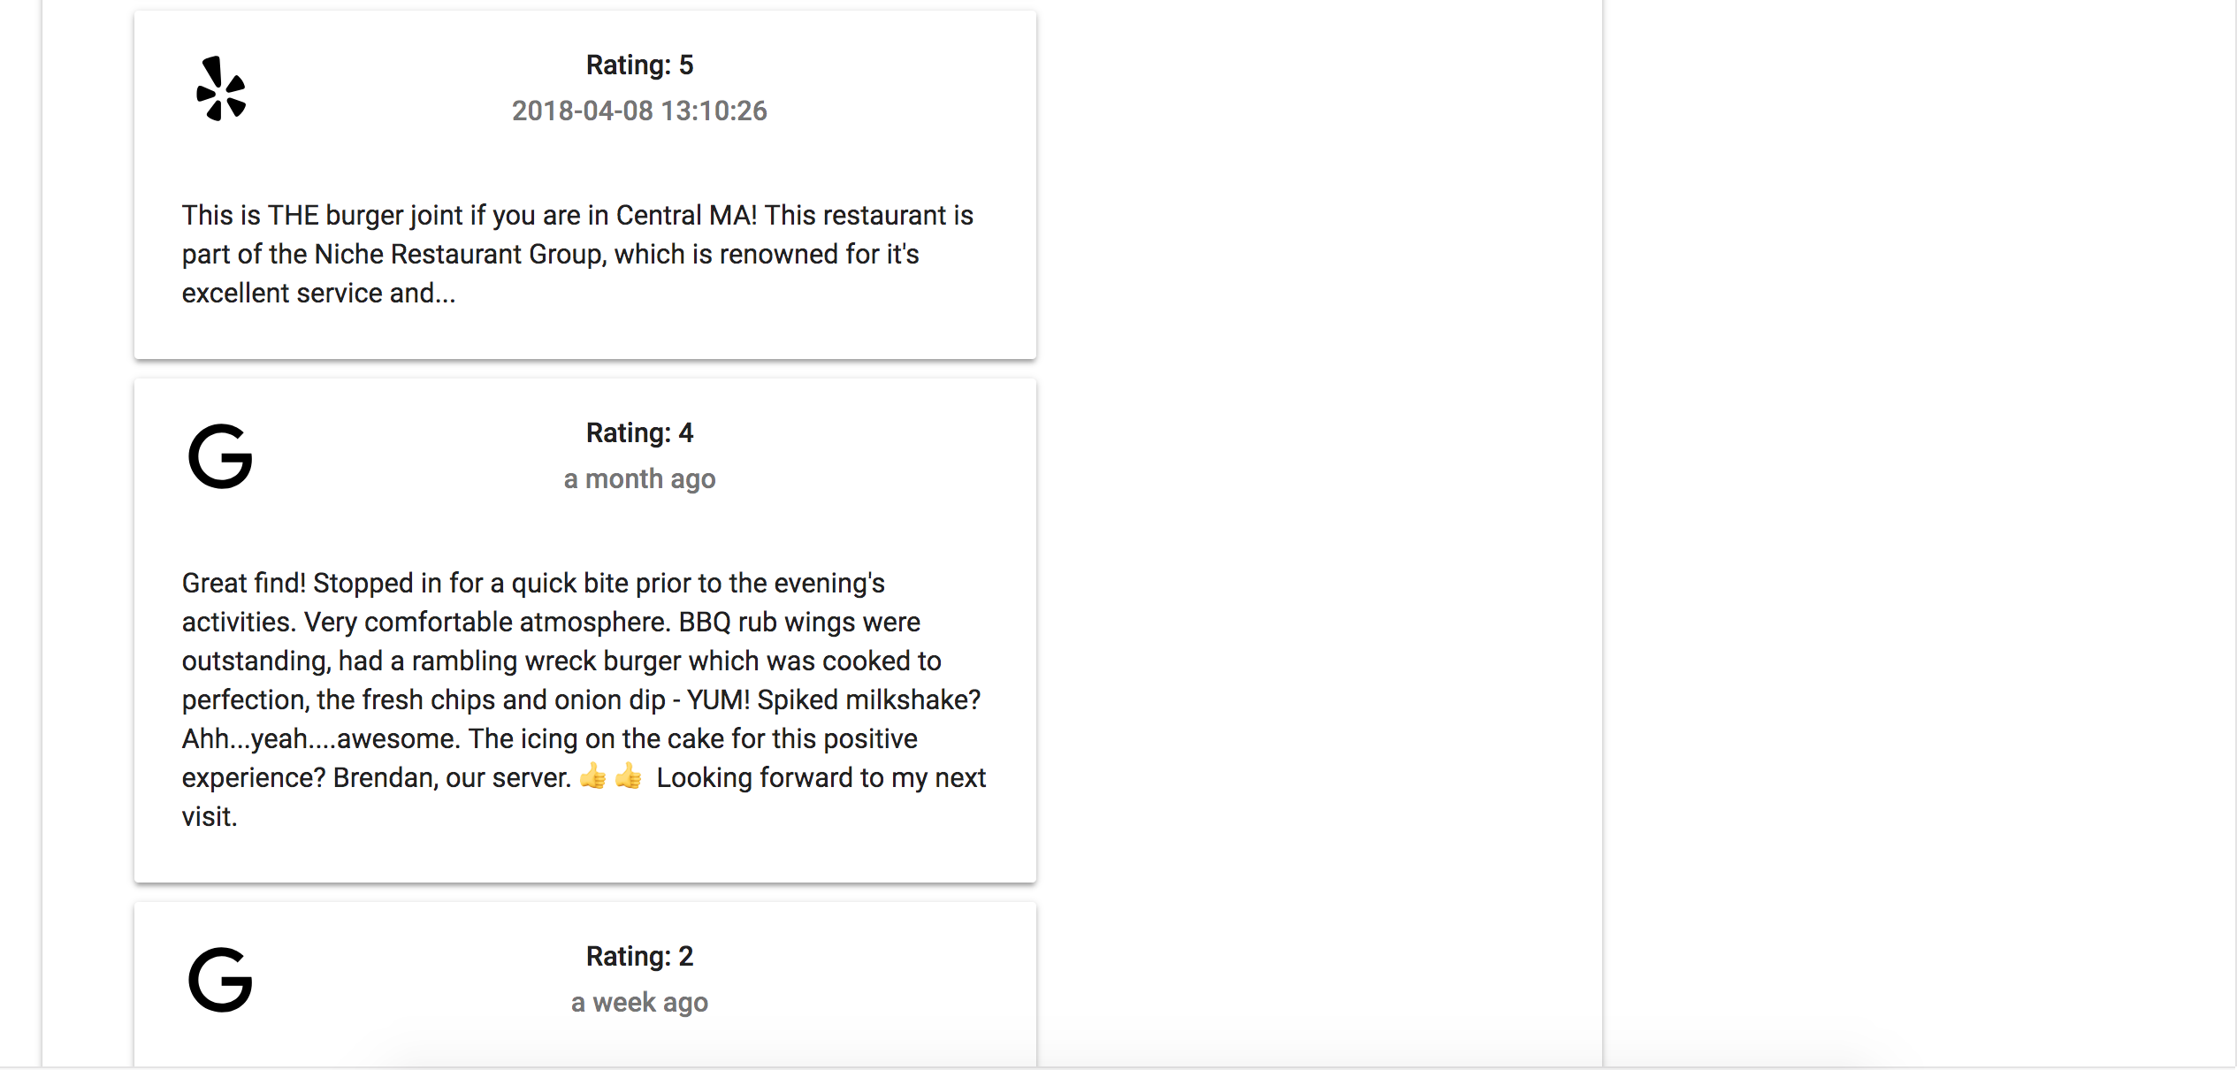
Task: Click the 'Looking forward to my next' sentence
Action: [x=821, y=777]
